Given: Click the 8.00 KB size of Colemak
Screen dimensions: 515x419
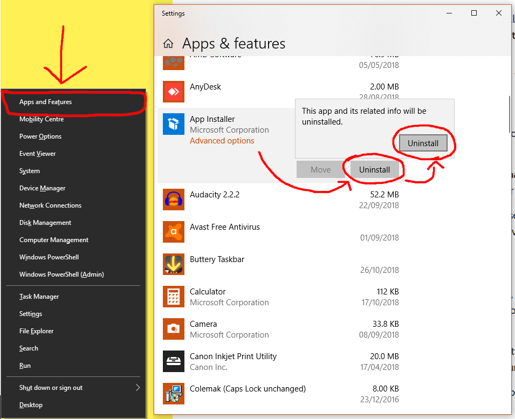Looking at the screenshot, I should point(386,389).
